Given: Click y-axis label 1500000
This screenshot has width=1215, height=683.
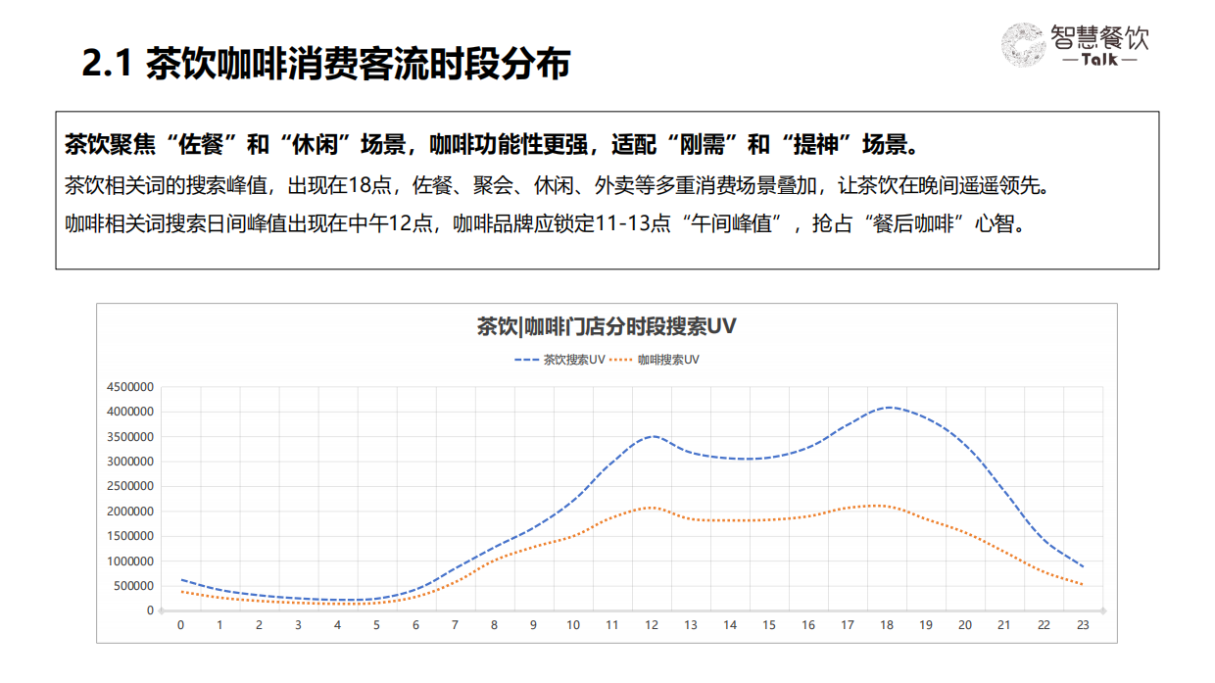Looking at the screenshot, I should click(x=130, y=536).
